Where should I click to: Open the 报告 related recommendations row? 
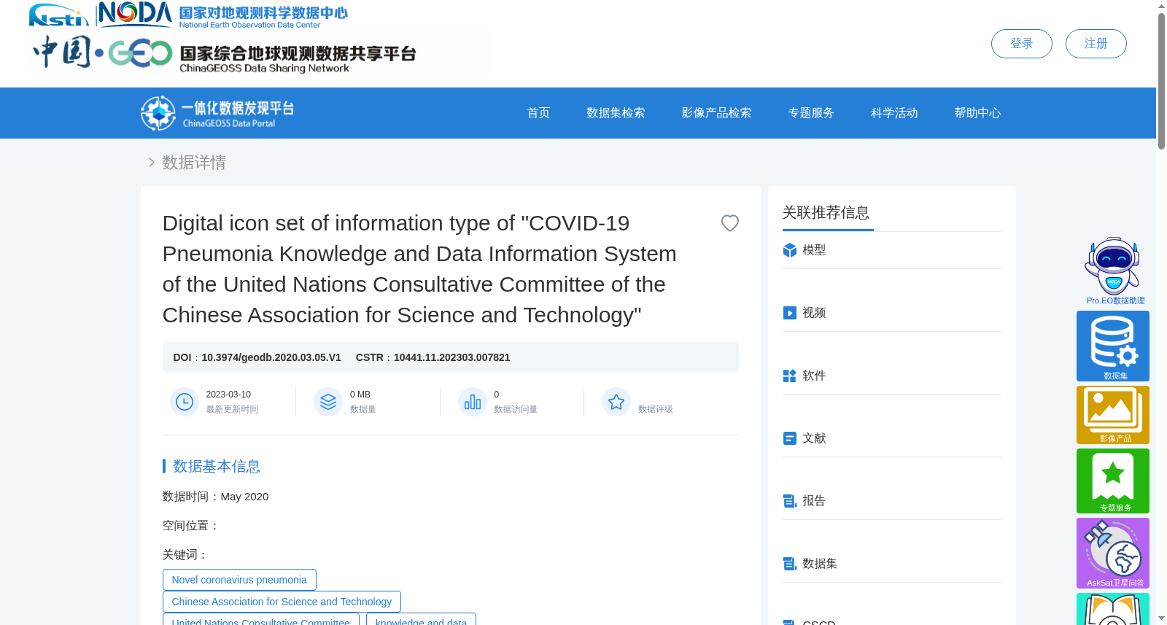[x=892, y=501]
